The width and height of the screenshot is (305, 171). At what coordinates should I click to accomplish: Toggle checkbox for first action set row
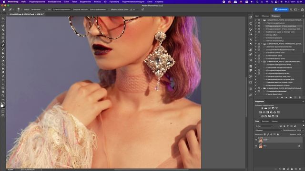coord(255,20)
